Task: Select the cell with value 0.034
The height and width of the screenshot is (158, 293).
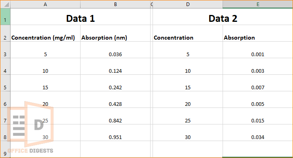Action: (258, 133)
